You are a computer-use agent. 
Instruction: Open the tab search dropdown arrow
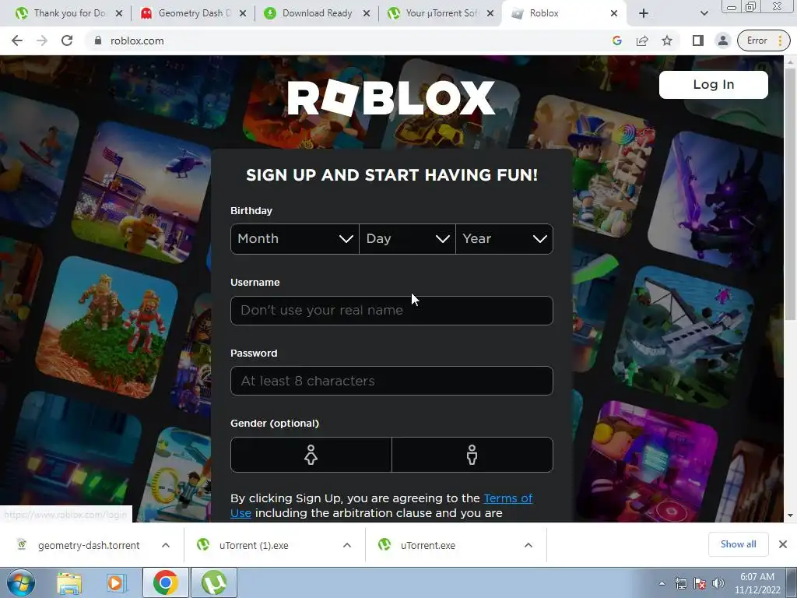click(x=704, y=13)
